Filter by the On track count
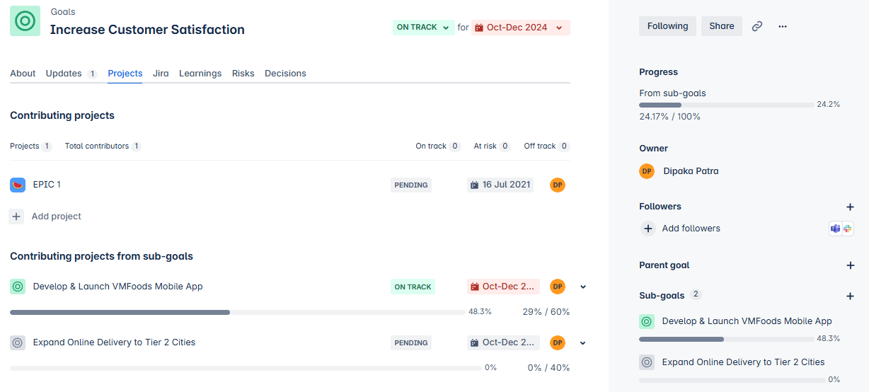This screenshot has width=869, height=392. [x=438, y=146]
